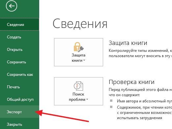
Task: Click the line 'пользователи могут вносить в эту'
Action: pos(139,56)
